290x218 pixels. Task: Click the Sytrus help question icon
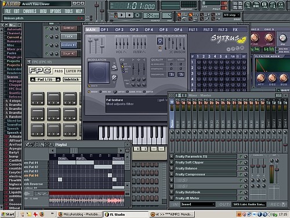233,49
